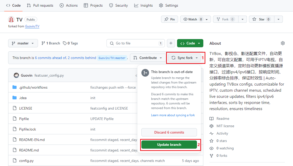Open the TV repository name link
Viewport: 293px width, 166px height.
tap(19, 20)
